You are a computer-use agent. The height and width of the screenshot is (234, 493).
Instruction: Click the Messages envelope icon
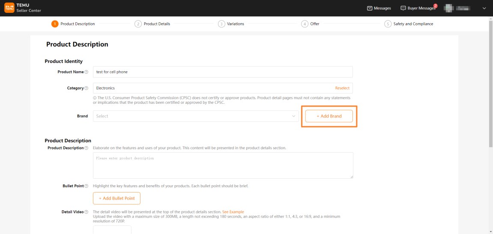click(x=370, y=8)
